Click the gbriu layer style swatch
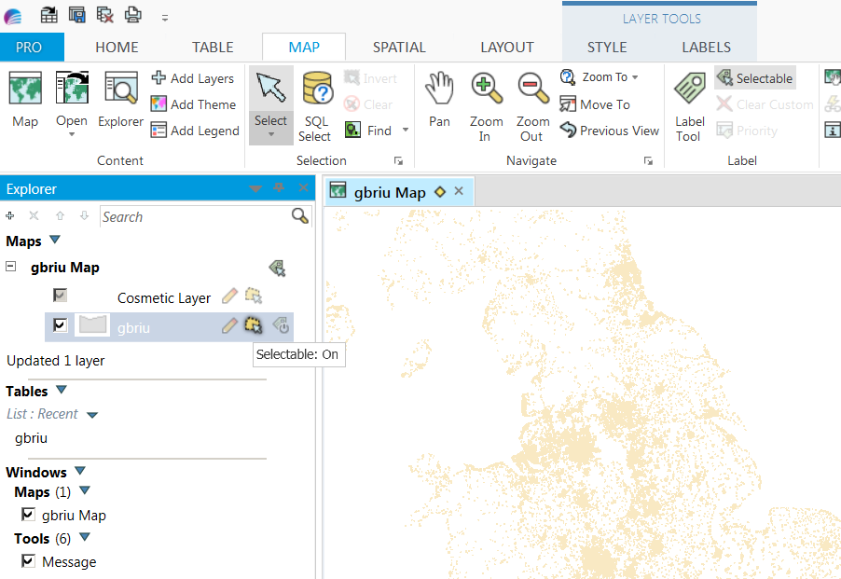841x579 pixels. 91,324
